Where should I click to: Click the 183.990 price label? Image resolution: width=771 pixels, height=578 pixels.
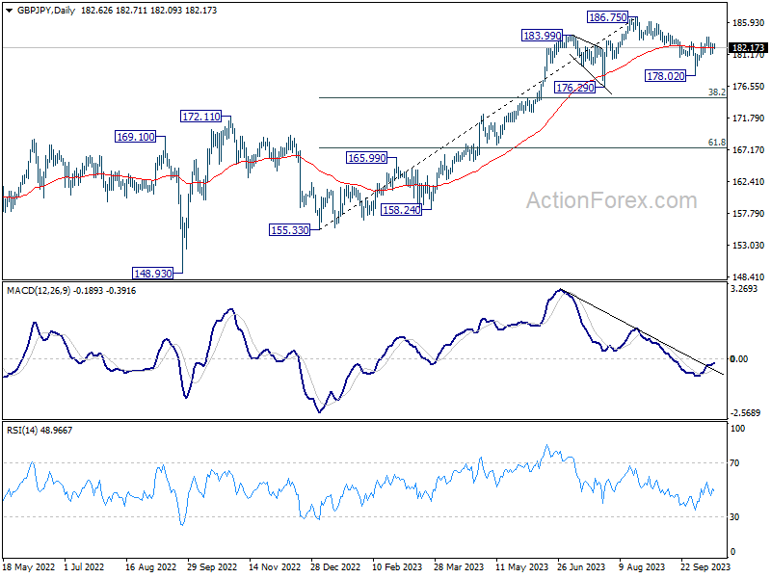[542, 36]
